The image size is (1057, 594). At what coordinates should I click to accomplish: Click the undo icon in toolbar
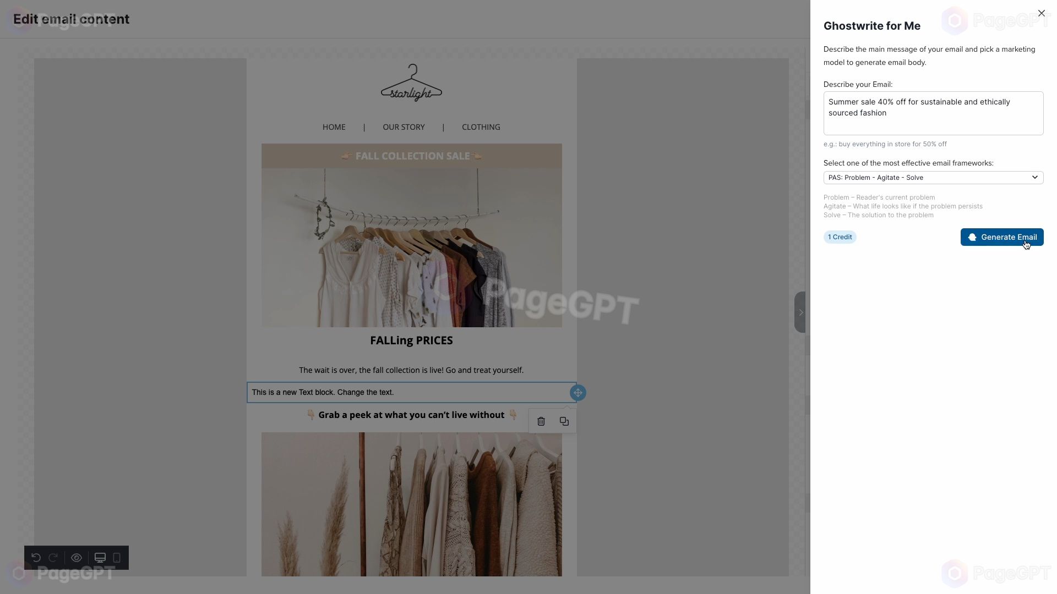(x=36, y=558)
